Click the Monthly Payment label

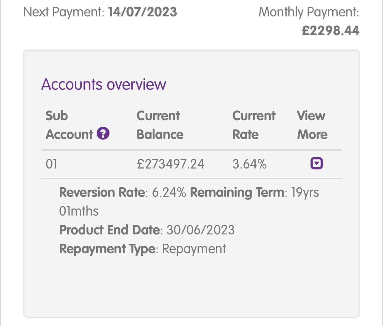tap(309, 12)
